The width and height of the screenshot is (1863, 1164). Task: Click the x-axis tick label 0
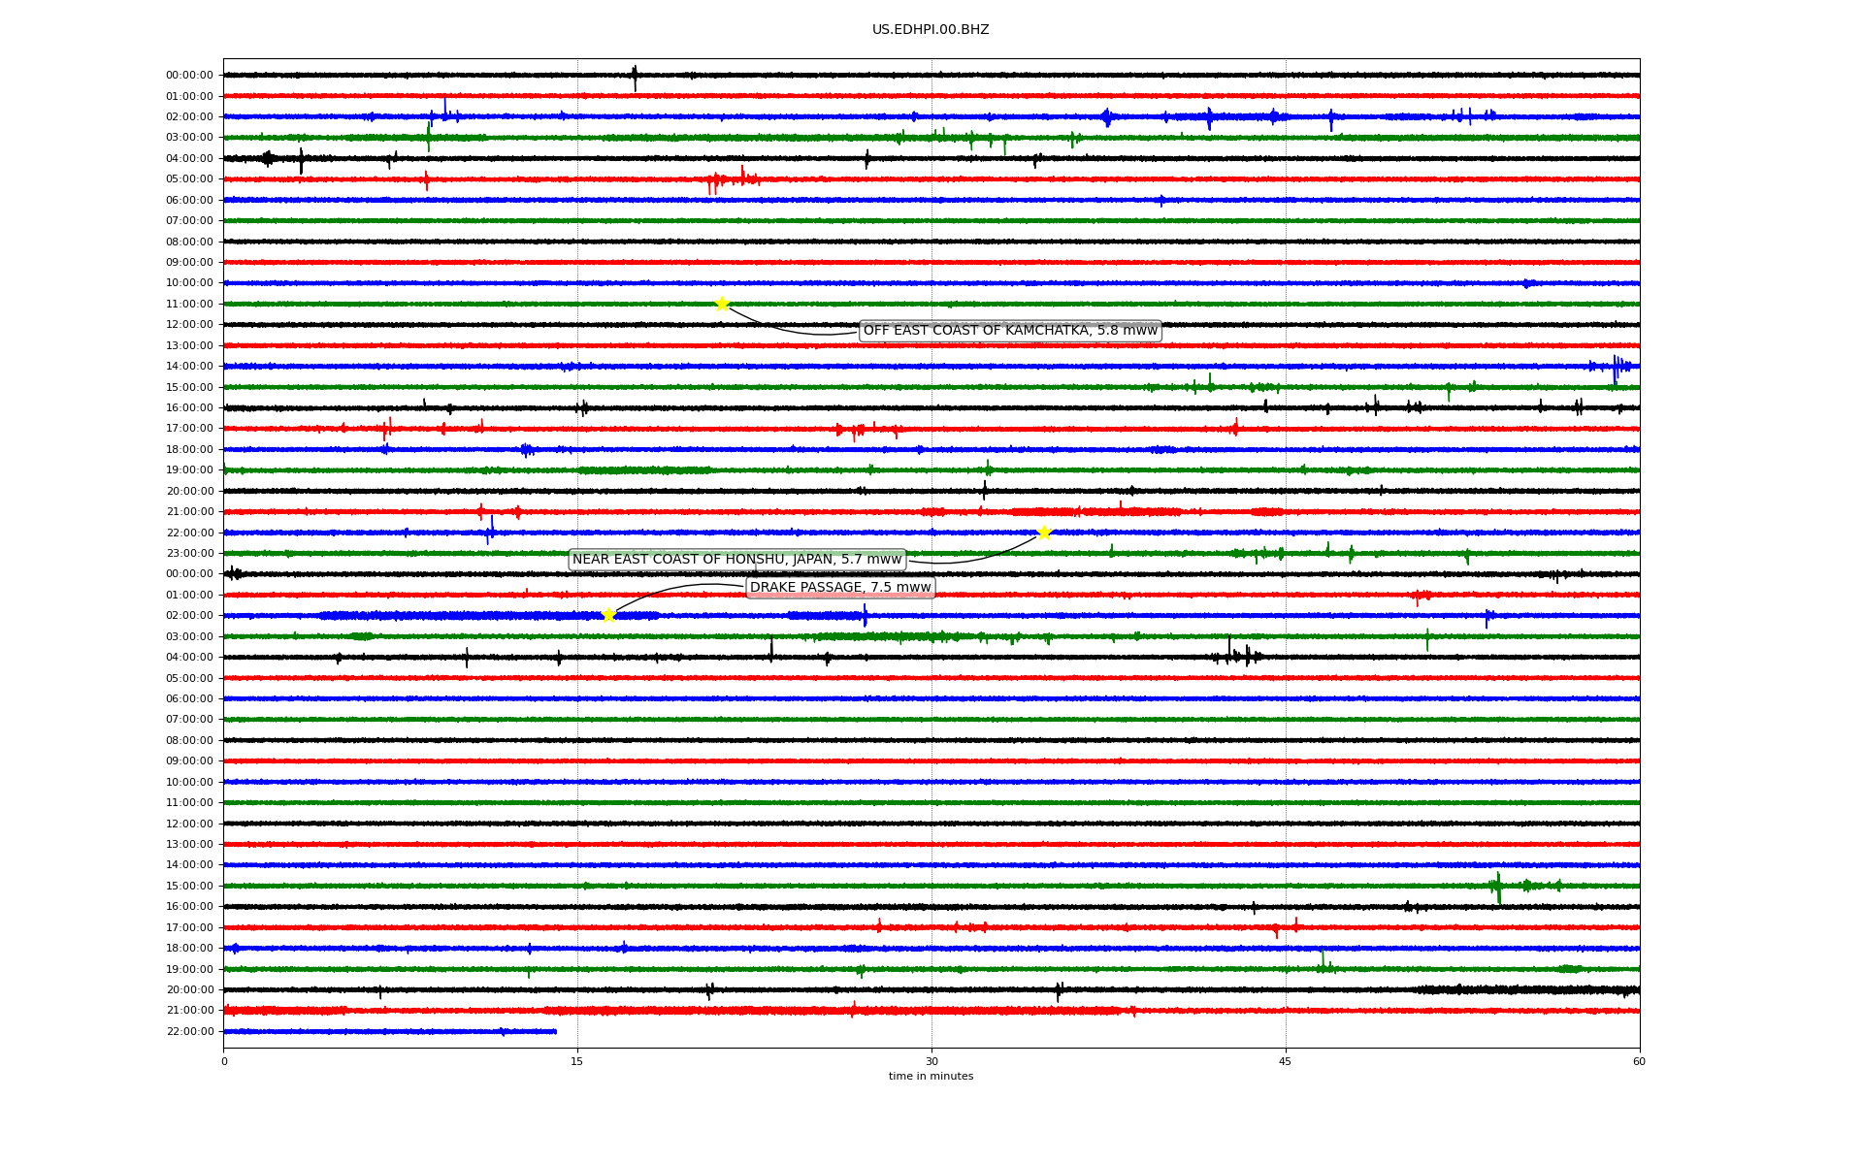tap(224, 1061)
